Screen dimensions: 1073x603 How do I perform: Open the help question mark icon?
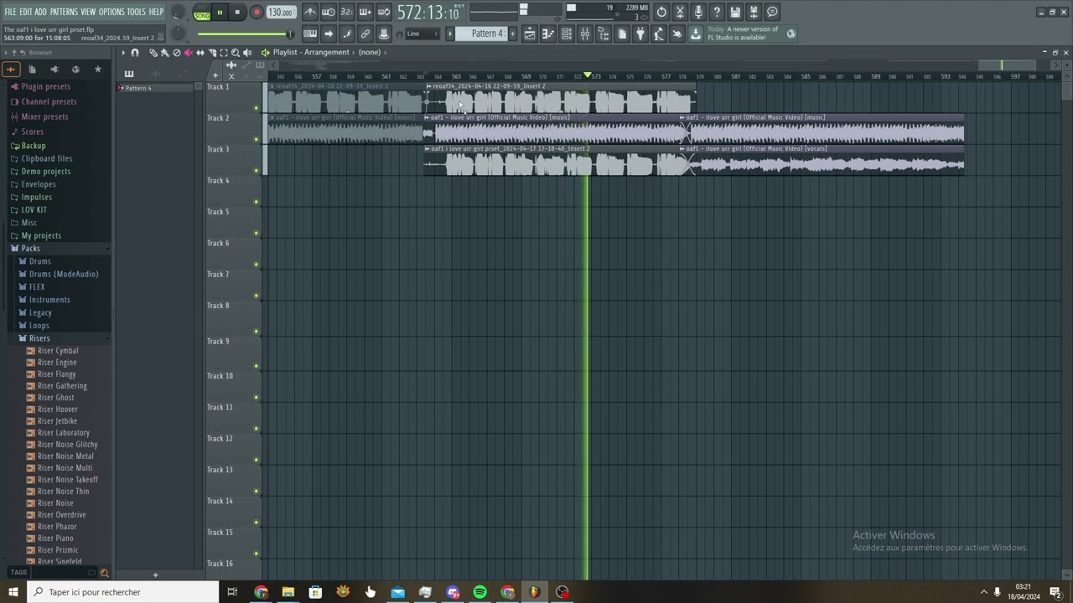click(x=717, y=13)
